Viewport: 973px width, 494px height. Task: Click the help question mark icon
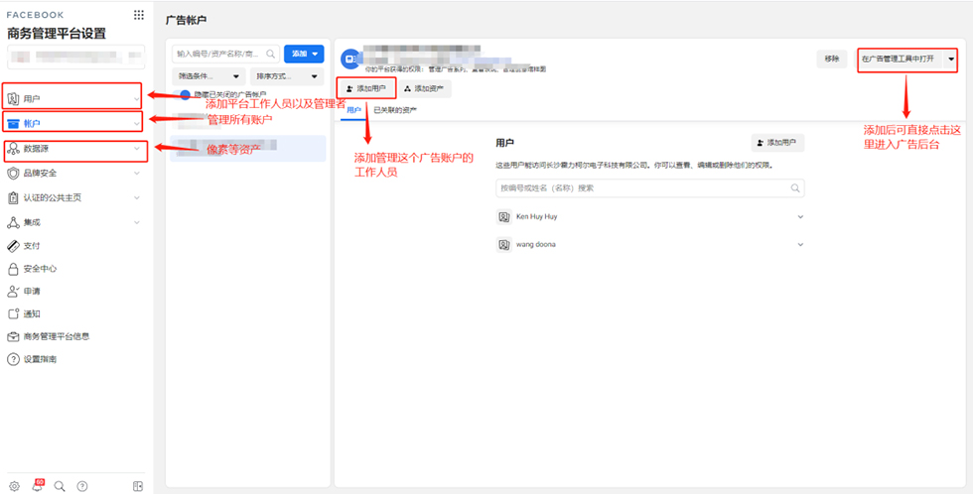pos(82,486)
